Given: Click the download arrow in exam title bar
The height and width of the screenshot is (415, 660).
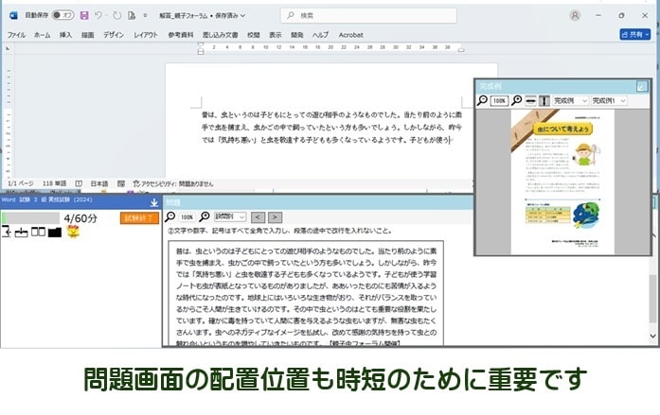Looking at the screenshot, I should point(154,202).
